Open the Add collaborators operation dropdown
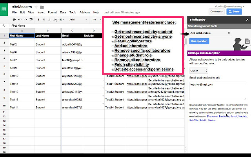 point(211,33)
